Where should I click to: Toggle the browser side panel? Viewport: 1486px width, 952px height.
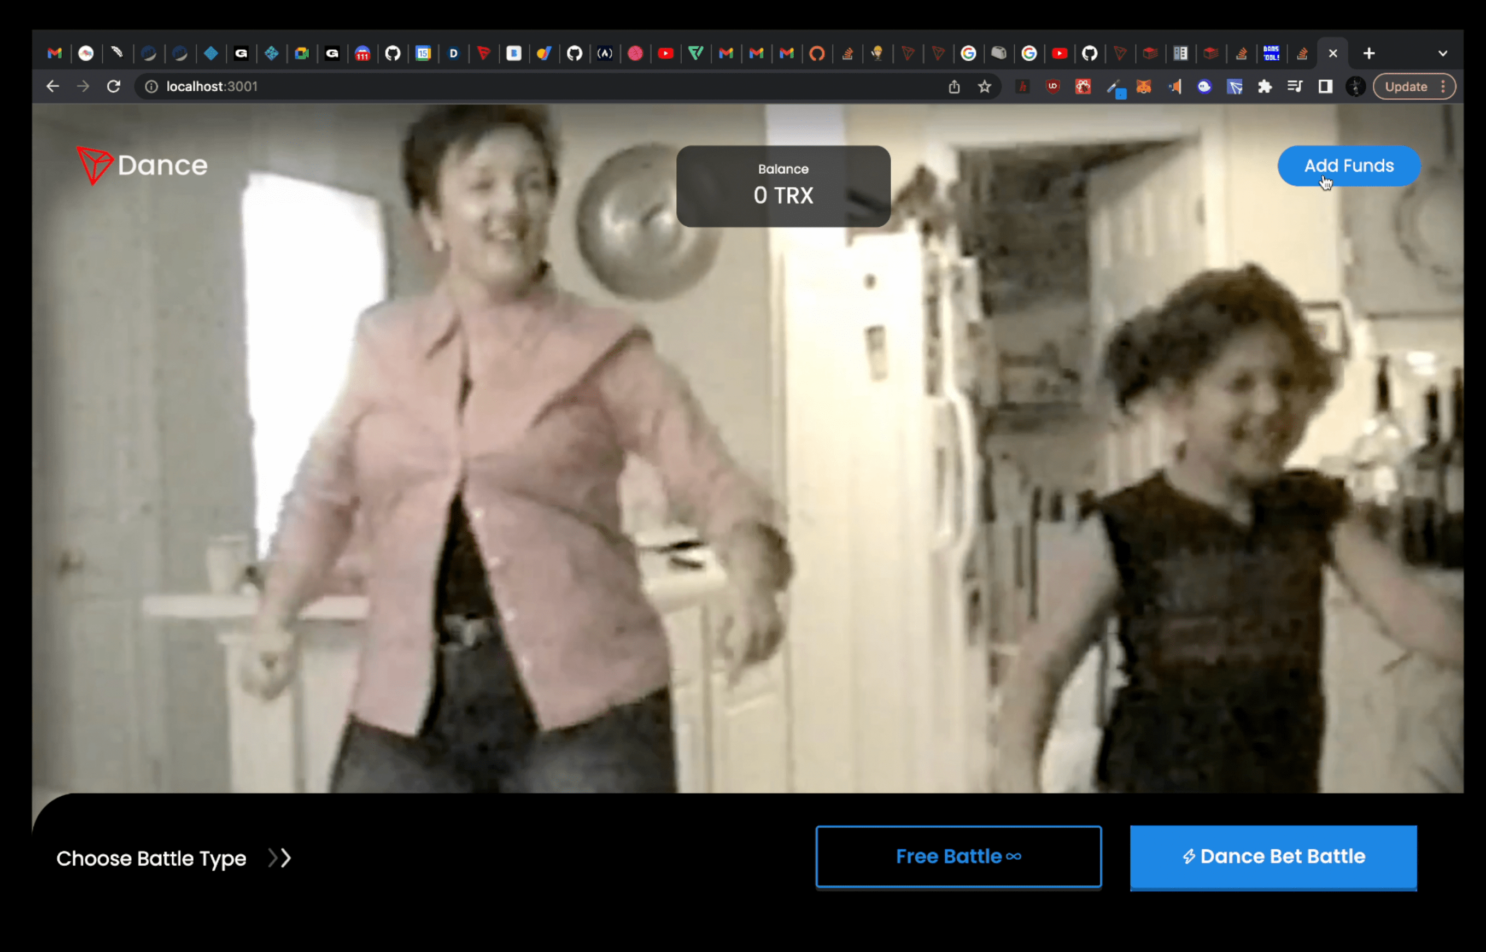(1325, 86)
